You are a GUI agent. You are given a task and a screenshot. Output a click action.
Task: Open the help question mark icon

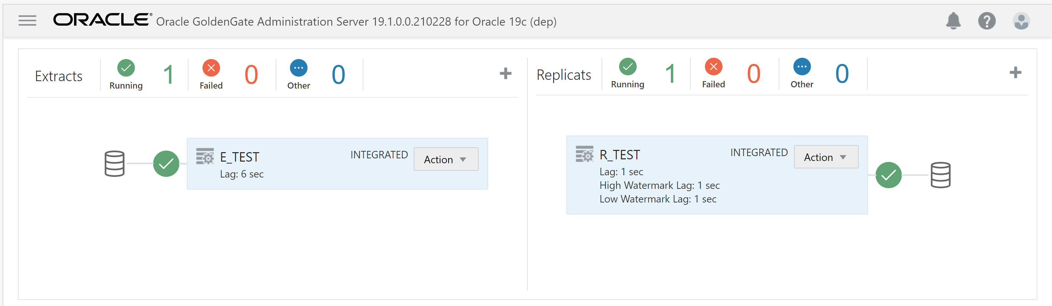[987, 21]
